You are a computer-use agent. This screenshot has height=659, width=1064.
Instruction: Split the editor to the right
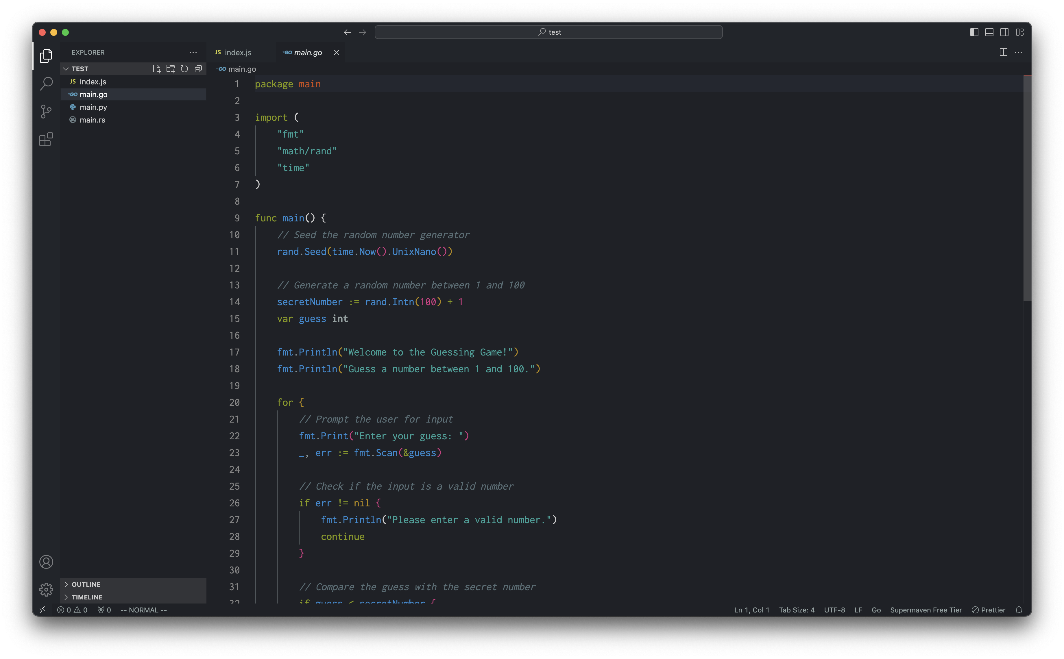pyautogui.click(x=1003, y=52)
